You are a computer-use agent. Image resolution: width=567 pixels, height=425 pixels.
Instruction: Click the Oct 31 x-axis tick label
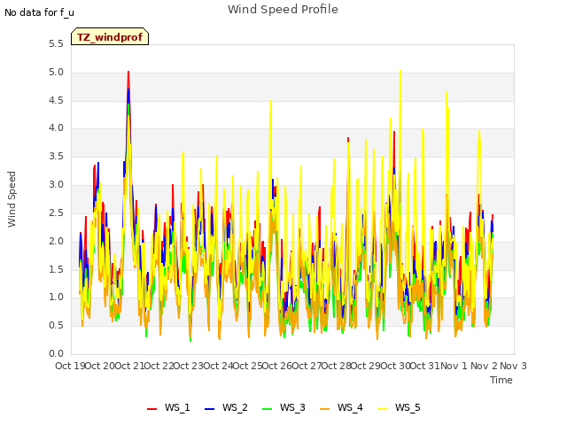pos(425,366)
